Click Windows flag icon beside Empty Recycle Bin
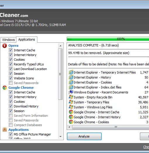The height and width of the screenshot is (153, 149). coord(71,97)
